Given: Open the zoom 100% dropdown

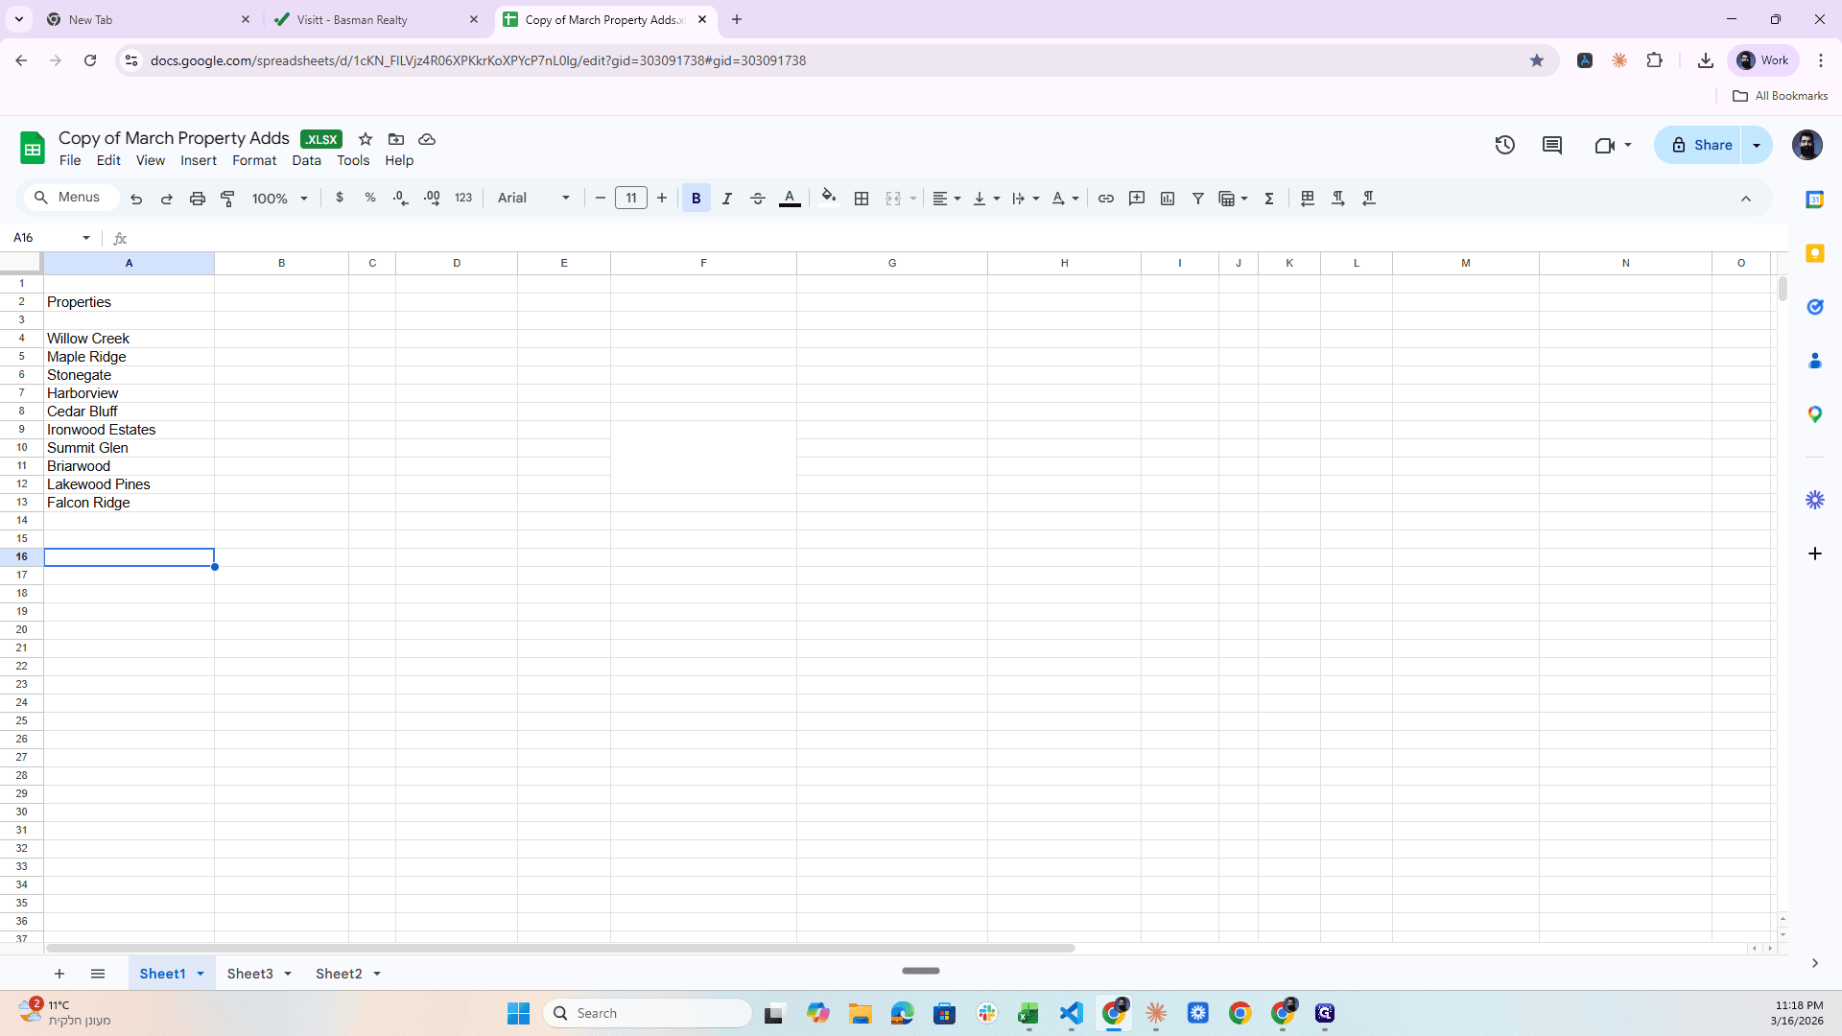Looking at the screenshot, I should tap(279, 199).
